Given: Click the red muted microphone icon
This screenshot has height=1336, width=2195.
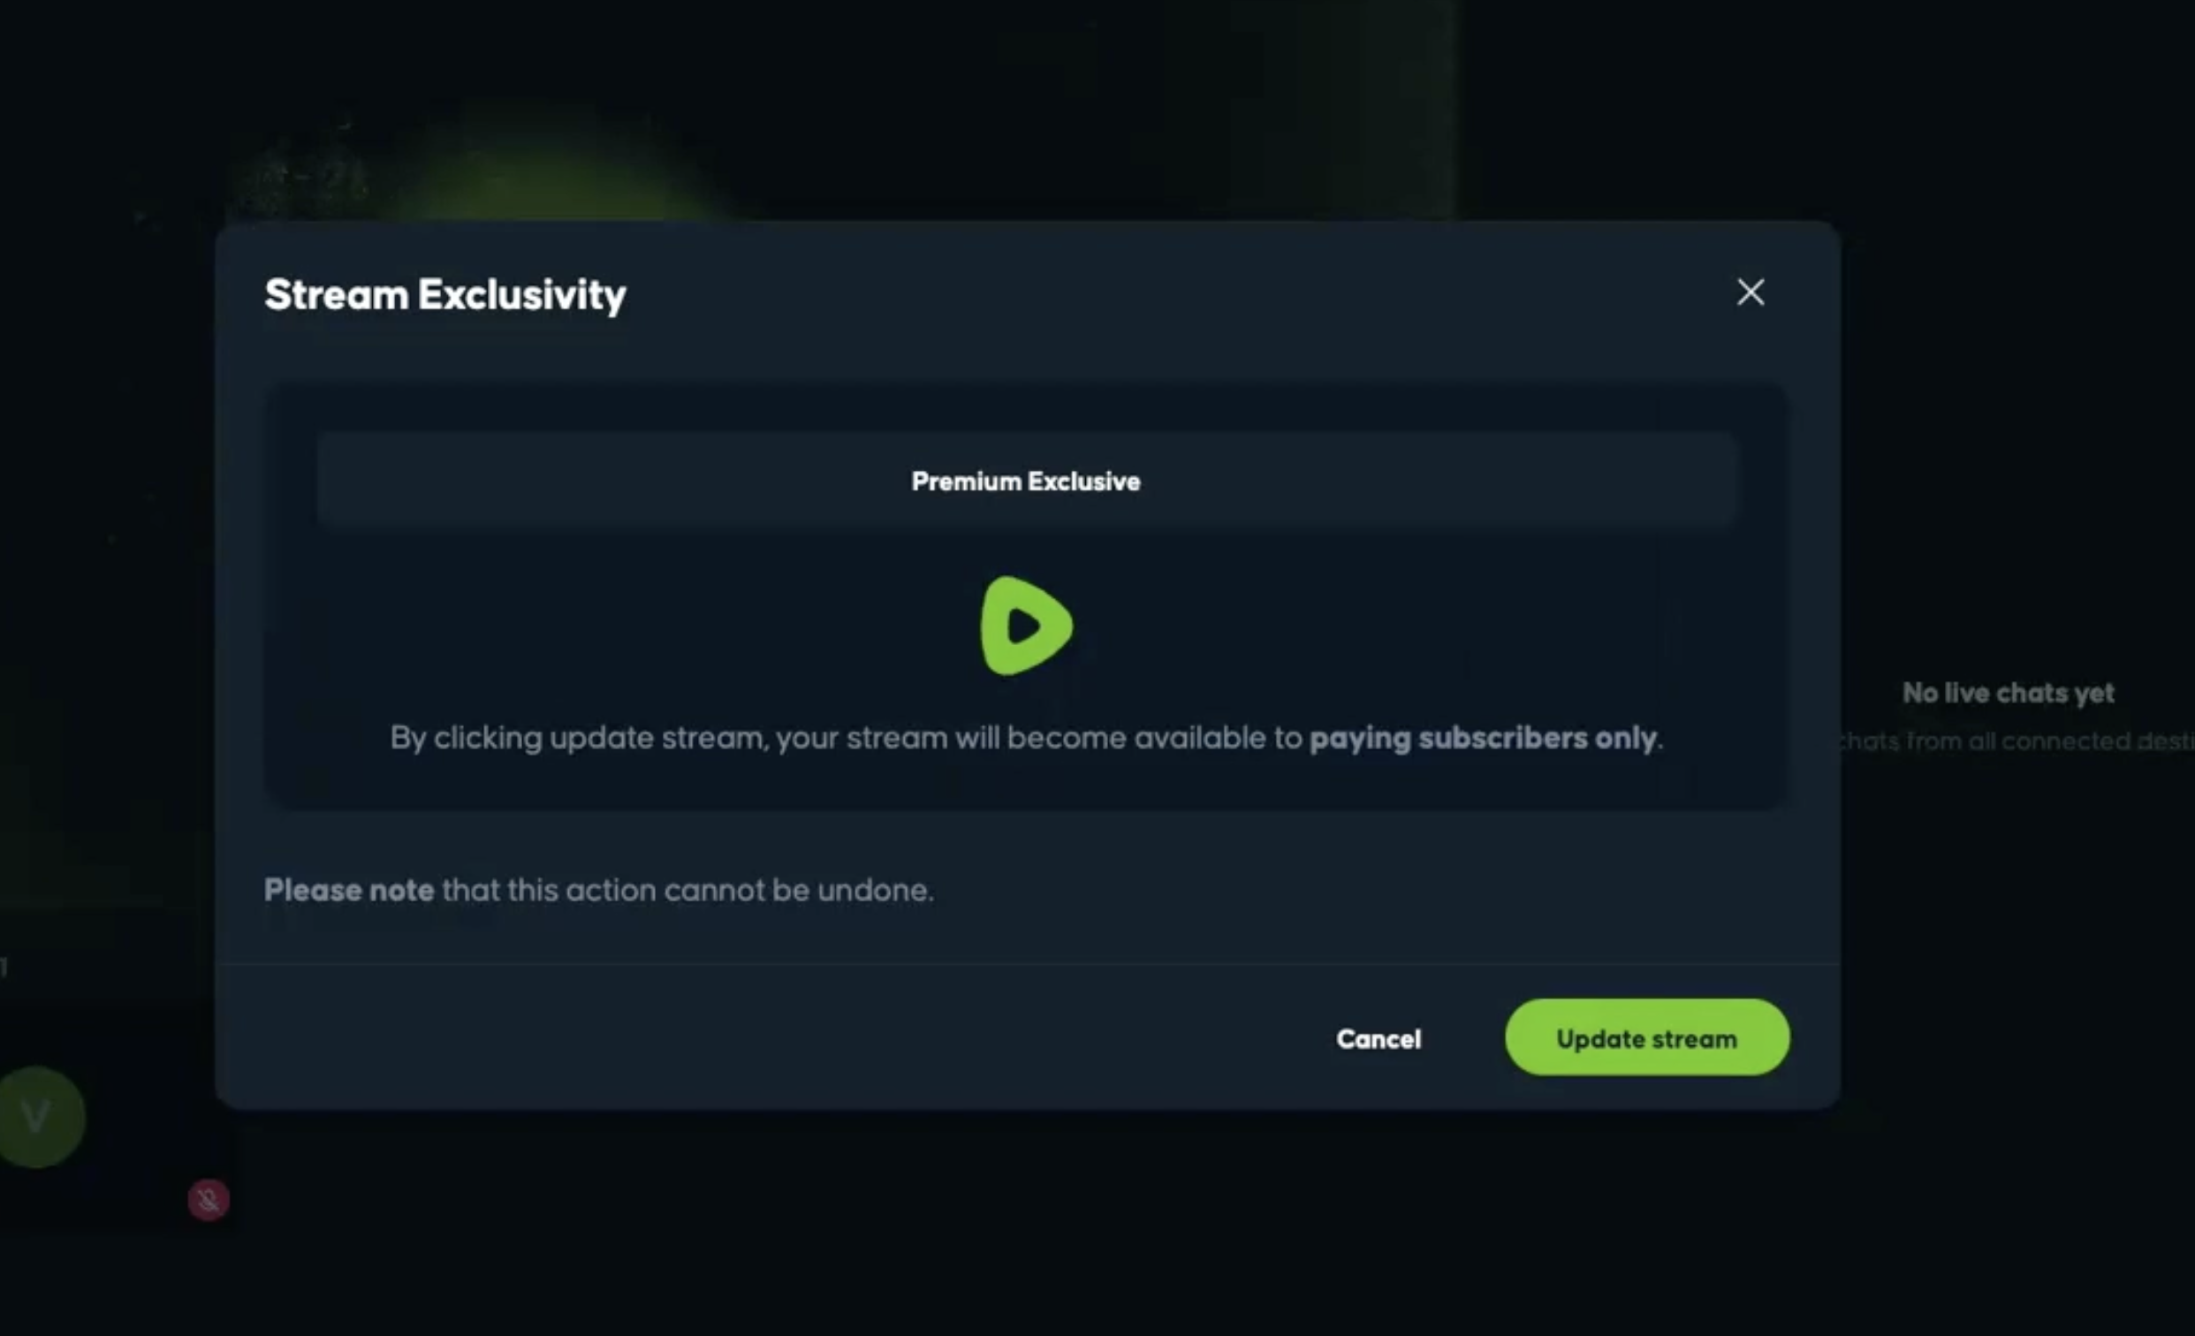Looking at the screenshot, I should point(209,1200).
